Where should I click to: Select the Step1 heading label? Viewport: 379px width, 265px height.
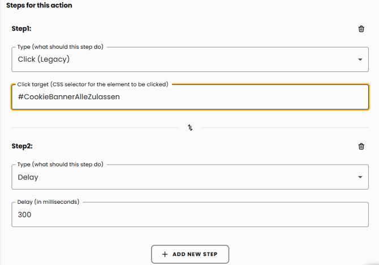click(x=21, y=28)
